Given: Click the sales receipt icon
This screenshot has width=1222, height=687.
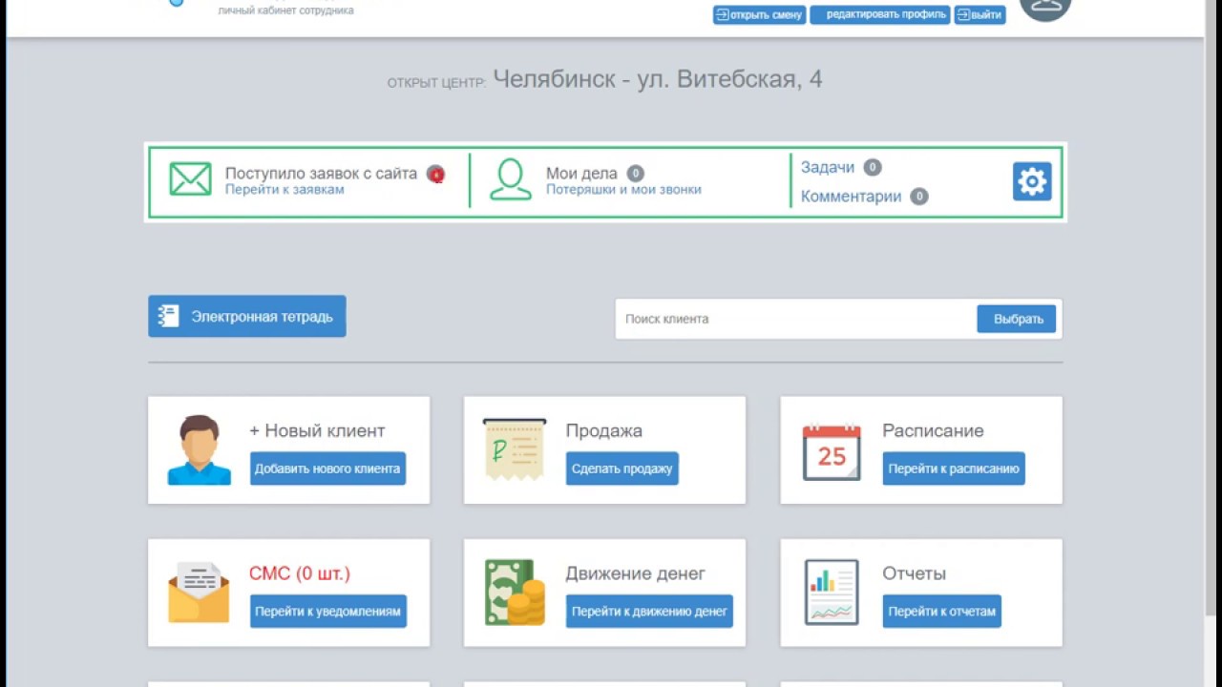Looking at the screenshot, I should [515, 449].
